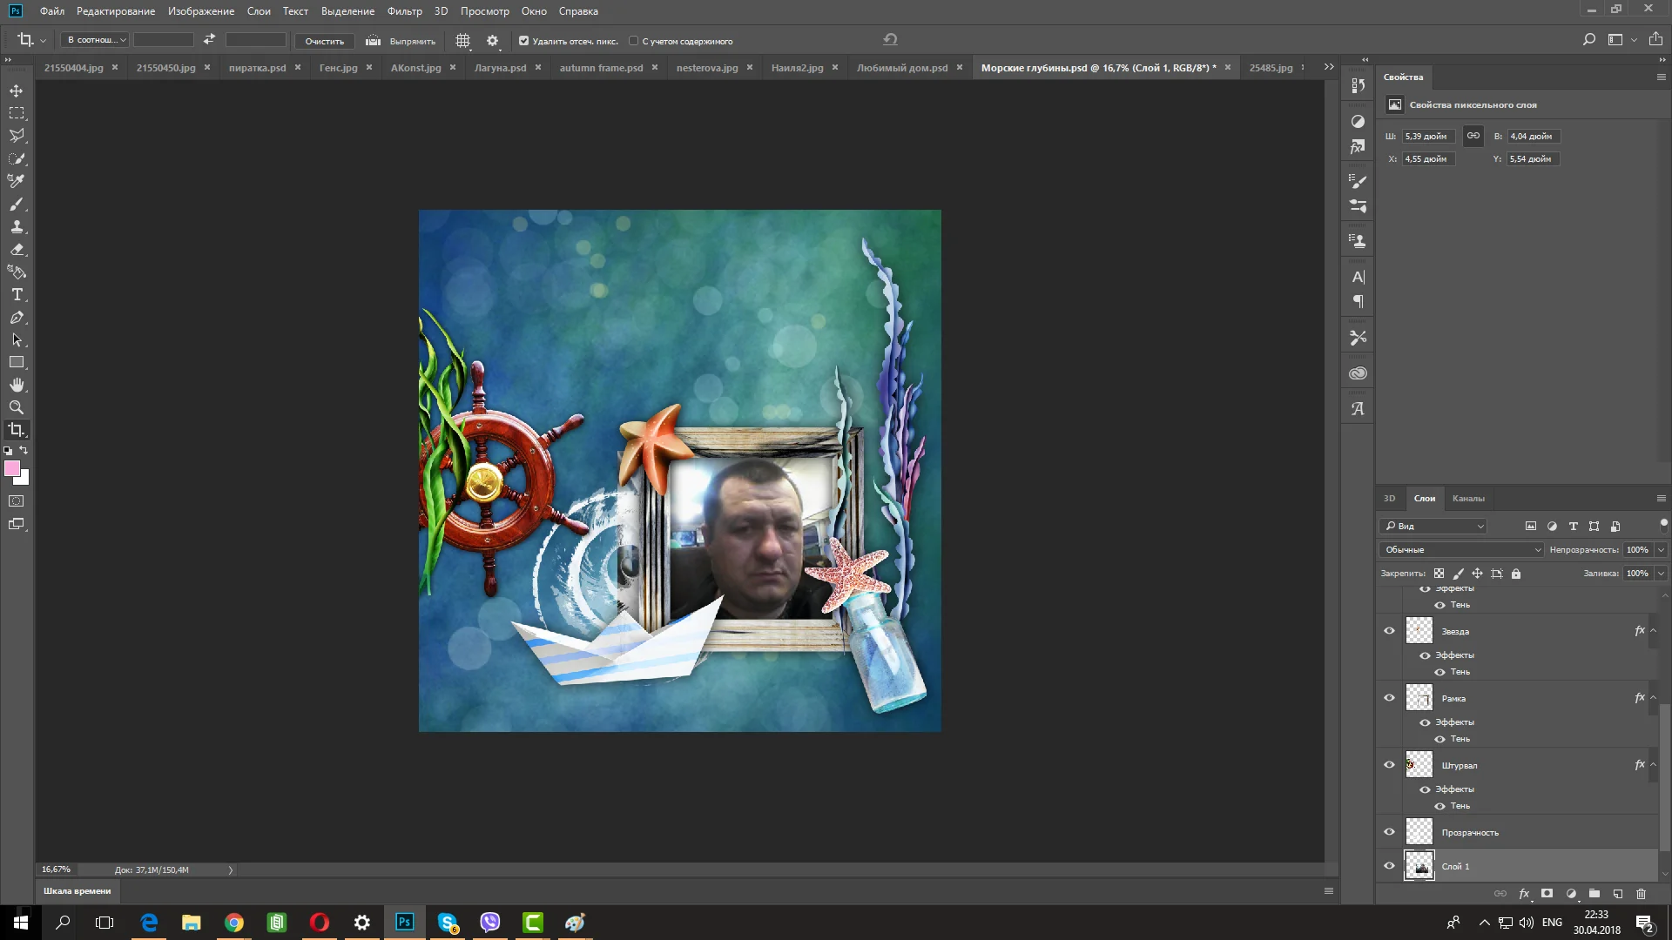The image size is (1672, 940).
Task: Click the delete layer trash icon
Action: pos(1641,894)
